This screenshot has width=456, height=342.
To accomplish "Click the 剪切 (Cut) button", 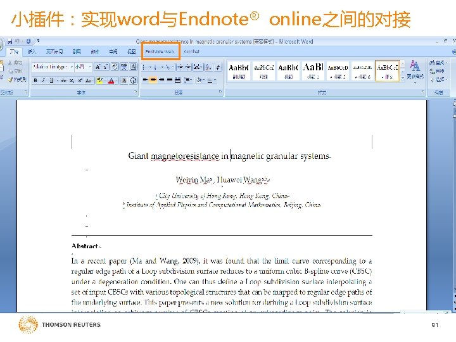I will click(x=15, y=62).
